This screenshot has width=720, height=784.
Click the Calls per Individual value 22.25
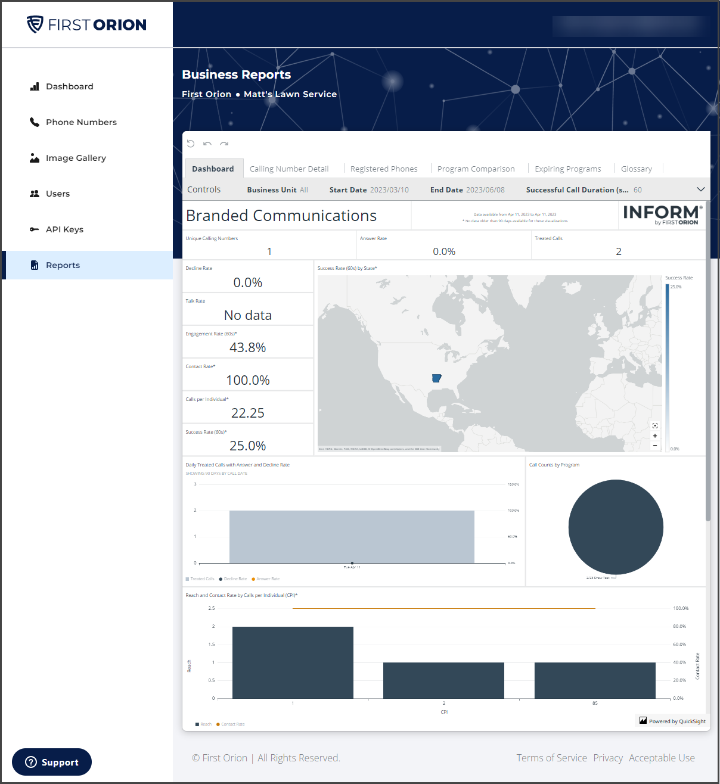pos(248,413)
